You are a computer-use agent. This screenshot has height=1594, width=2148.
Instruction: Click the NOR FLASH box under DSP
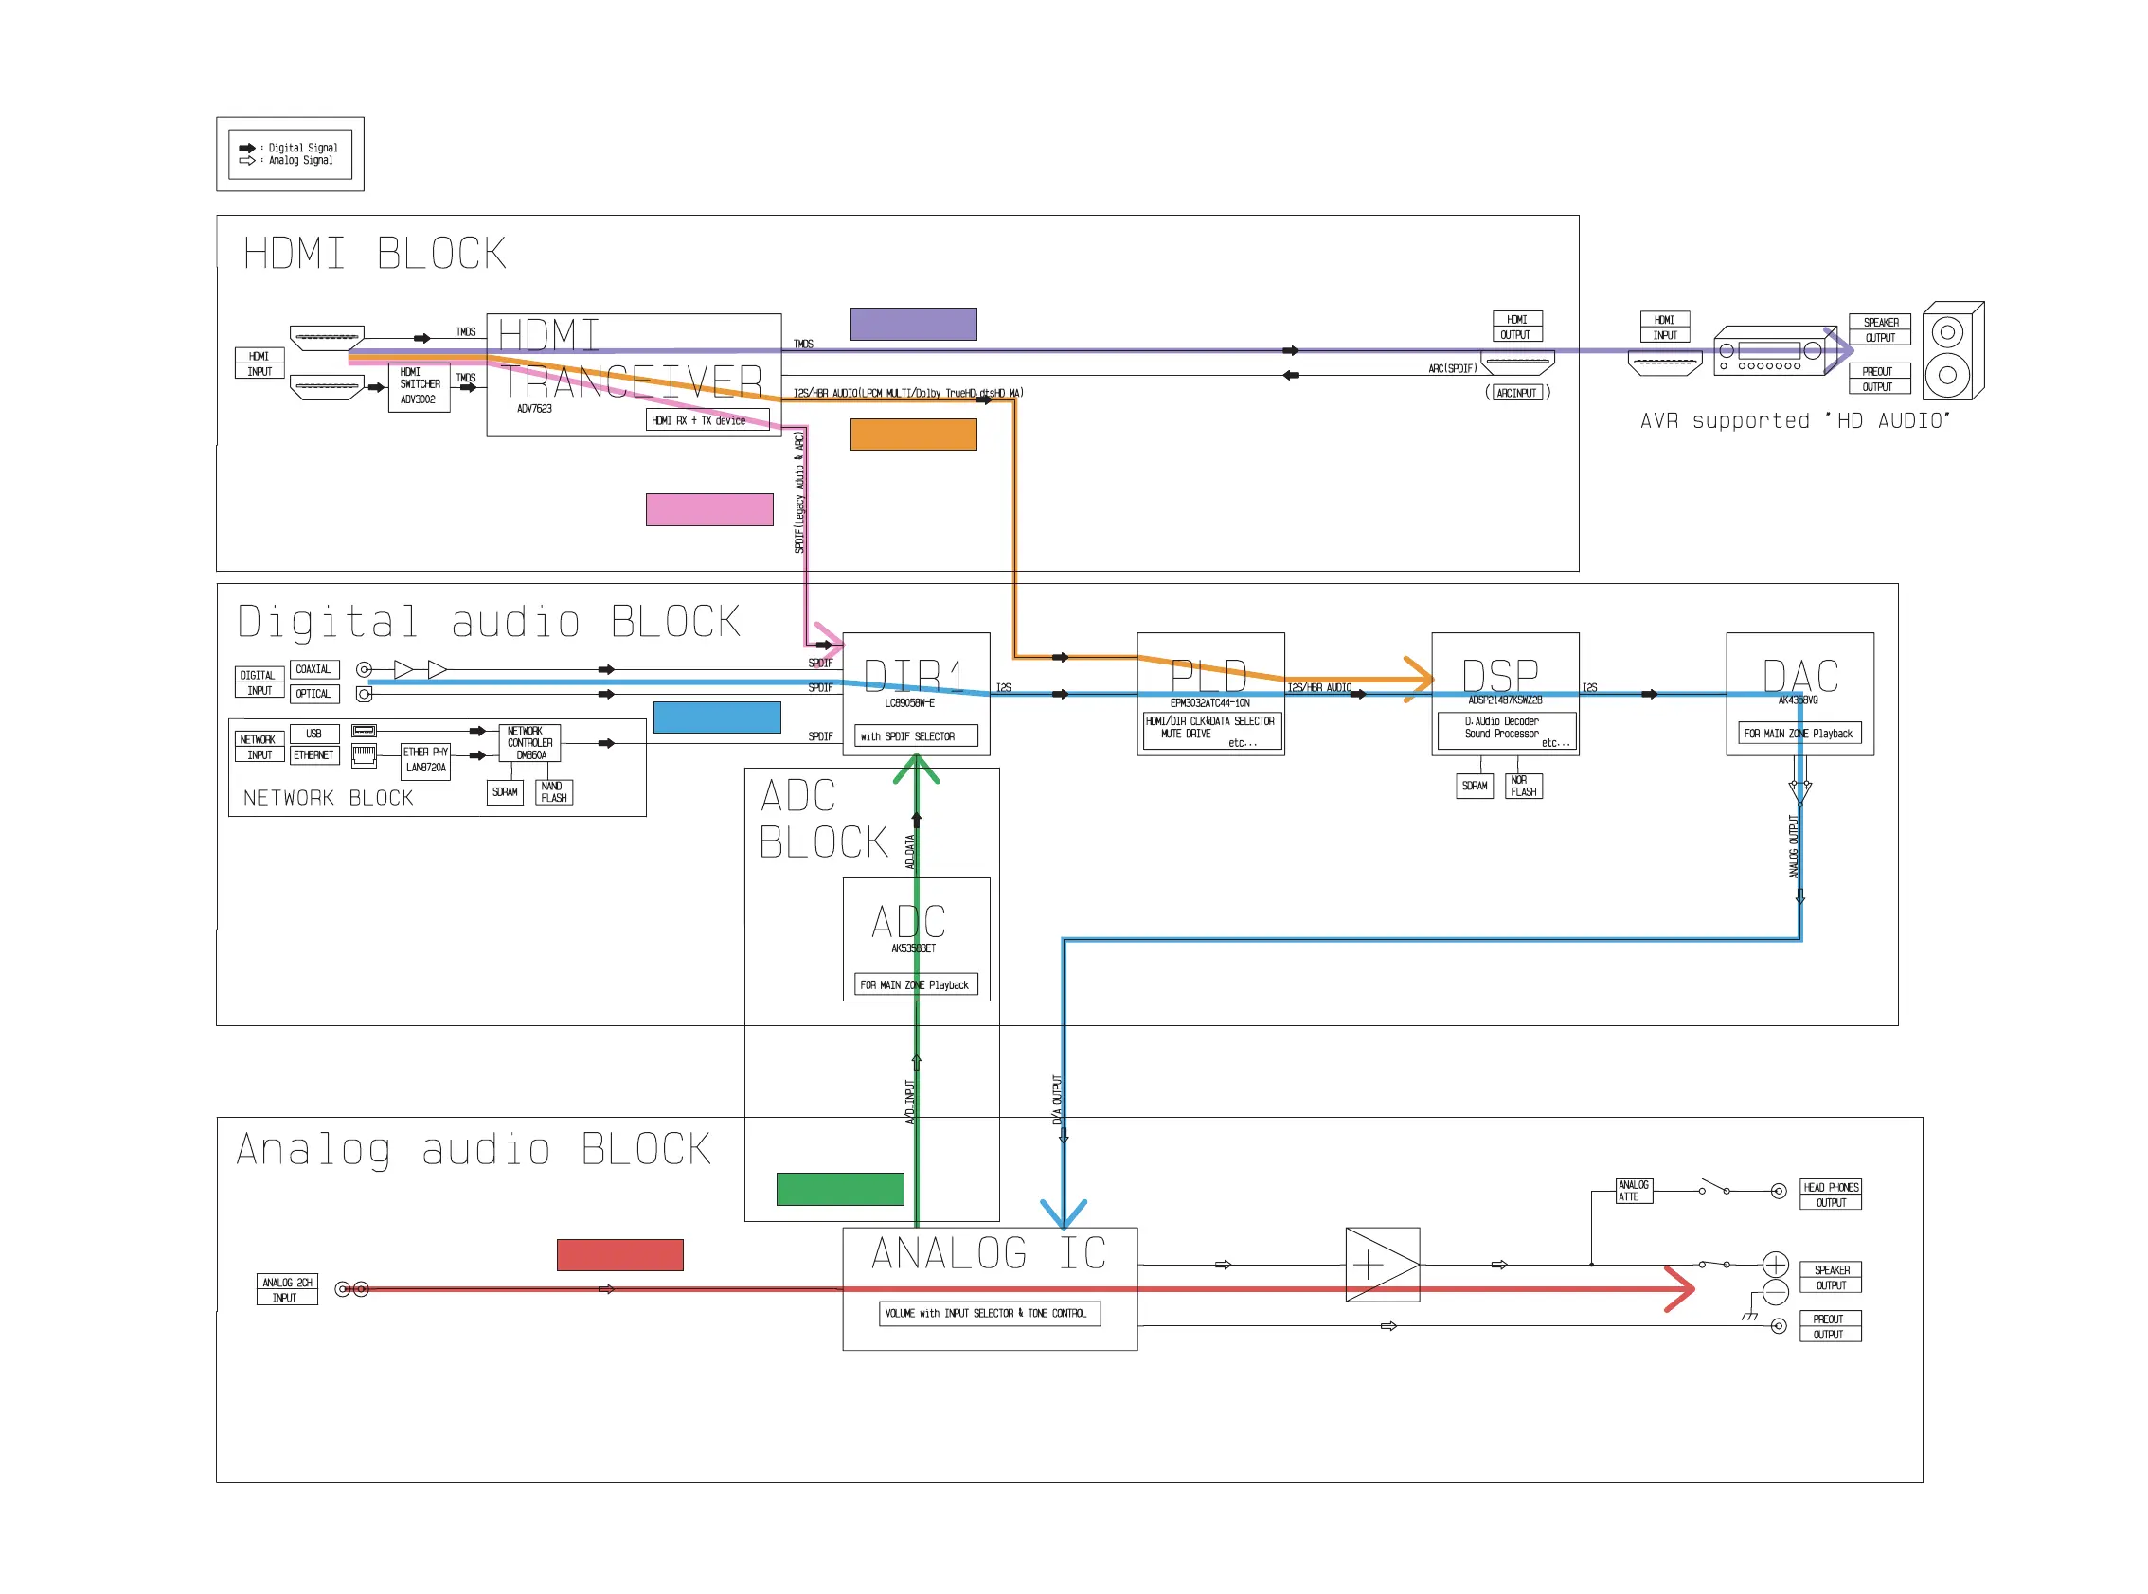tap(1523, 787)
